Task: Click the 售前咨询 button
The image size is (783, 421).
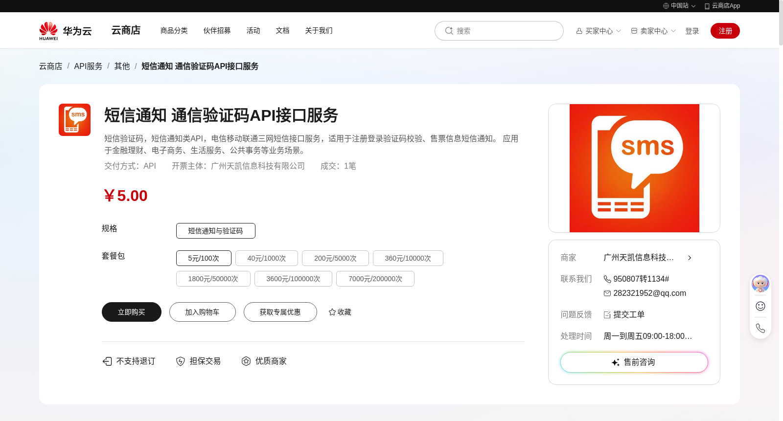Action: (634, 362)
